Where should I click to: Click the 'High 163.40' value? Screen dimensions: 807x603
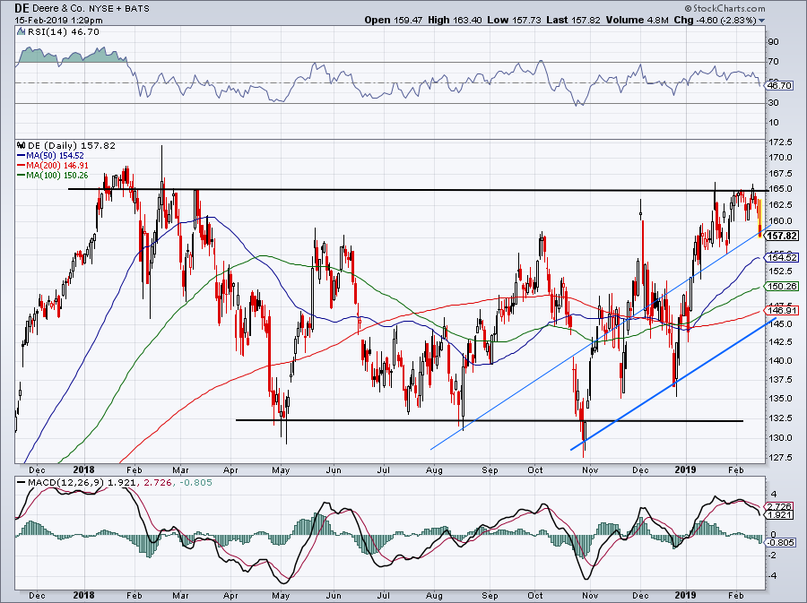click(455, 20)
